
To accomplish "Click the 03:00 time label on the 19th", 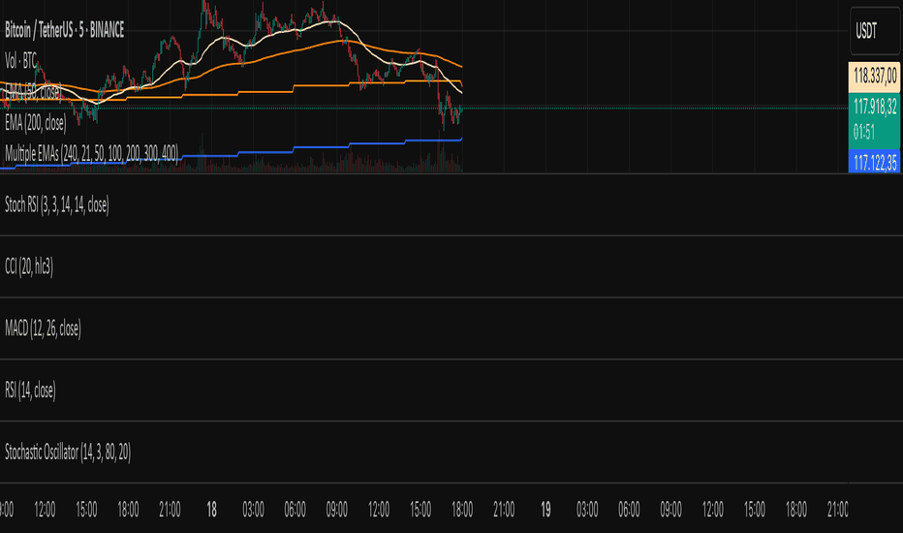I will (x=587, y=510).
